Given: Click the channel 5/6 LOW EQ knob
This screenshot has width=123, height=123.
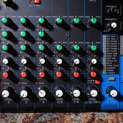Looking at the screenshot, I should tap(59, 48).
